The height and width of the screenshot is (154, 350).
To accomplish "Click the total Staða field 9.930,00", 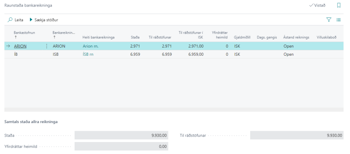I will coord(121,135).
